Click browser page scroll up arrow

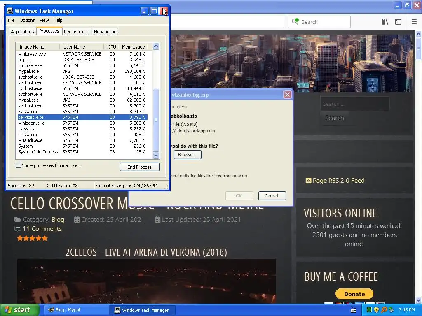[419, 34]
